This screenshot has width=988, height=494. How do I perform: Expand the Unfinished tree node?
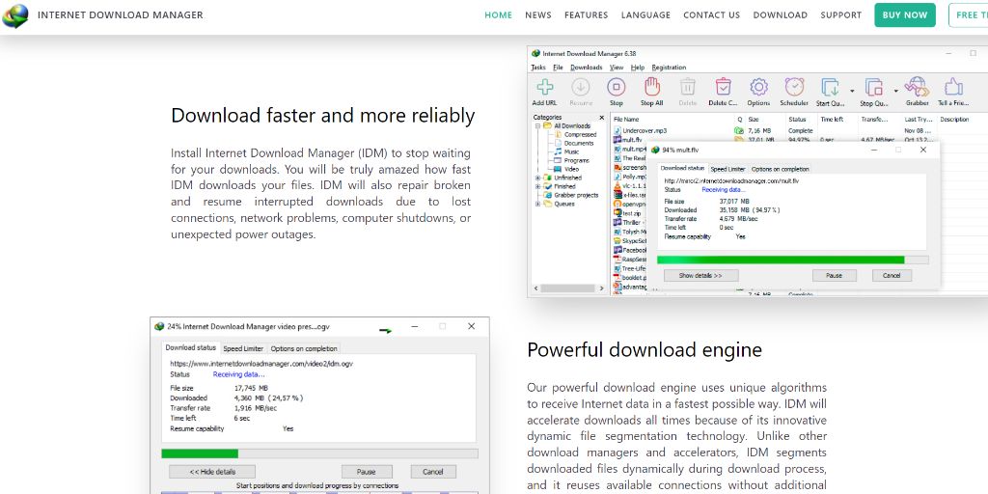(x=538, y=178)
